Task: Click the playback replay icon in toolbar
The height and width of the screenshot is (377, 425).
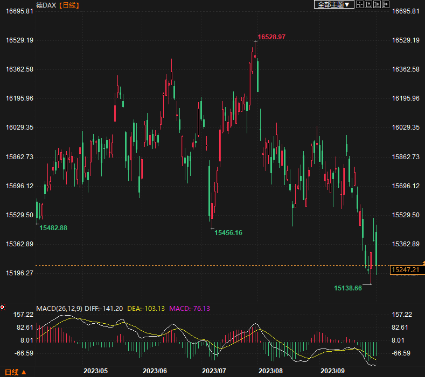Action: (377, 4)
